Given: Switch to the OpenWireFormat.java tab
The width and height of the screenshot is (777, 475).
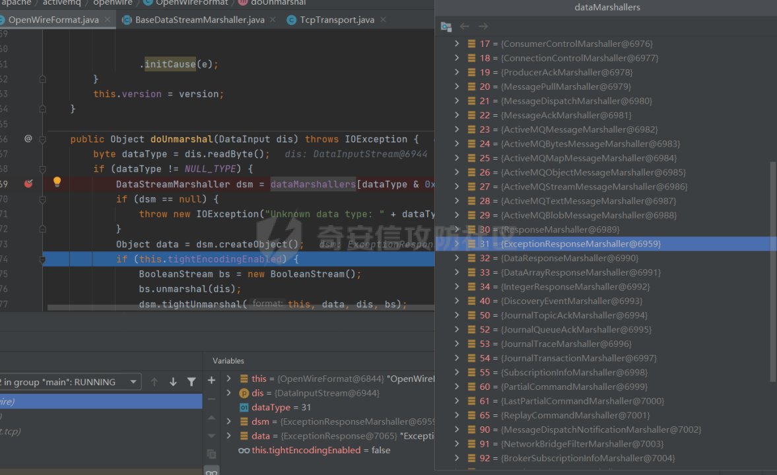Looking at the screenshot, I should pos(53,20).
